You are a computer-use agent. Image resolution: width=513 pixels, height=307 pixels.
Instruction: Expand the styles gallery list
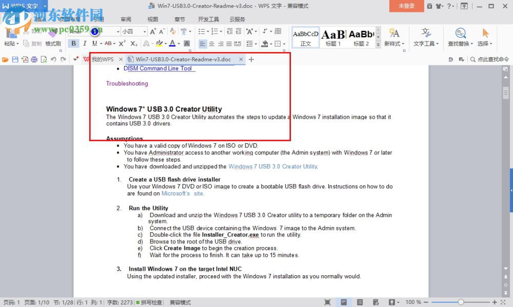click(378, 45)
